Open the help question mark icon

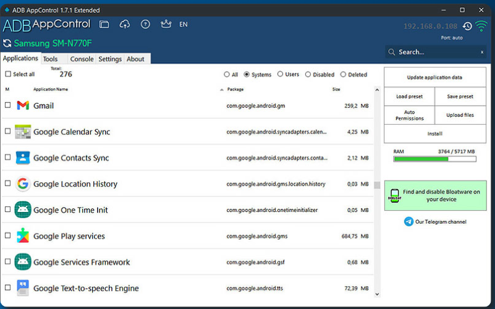(x=145, y=24)
